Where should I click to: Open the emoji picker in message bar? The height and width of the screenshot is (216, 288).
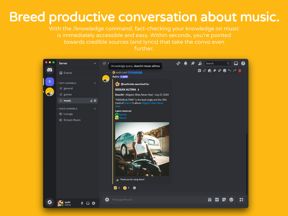pyautogui.click(x=231, y=200)
